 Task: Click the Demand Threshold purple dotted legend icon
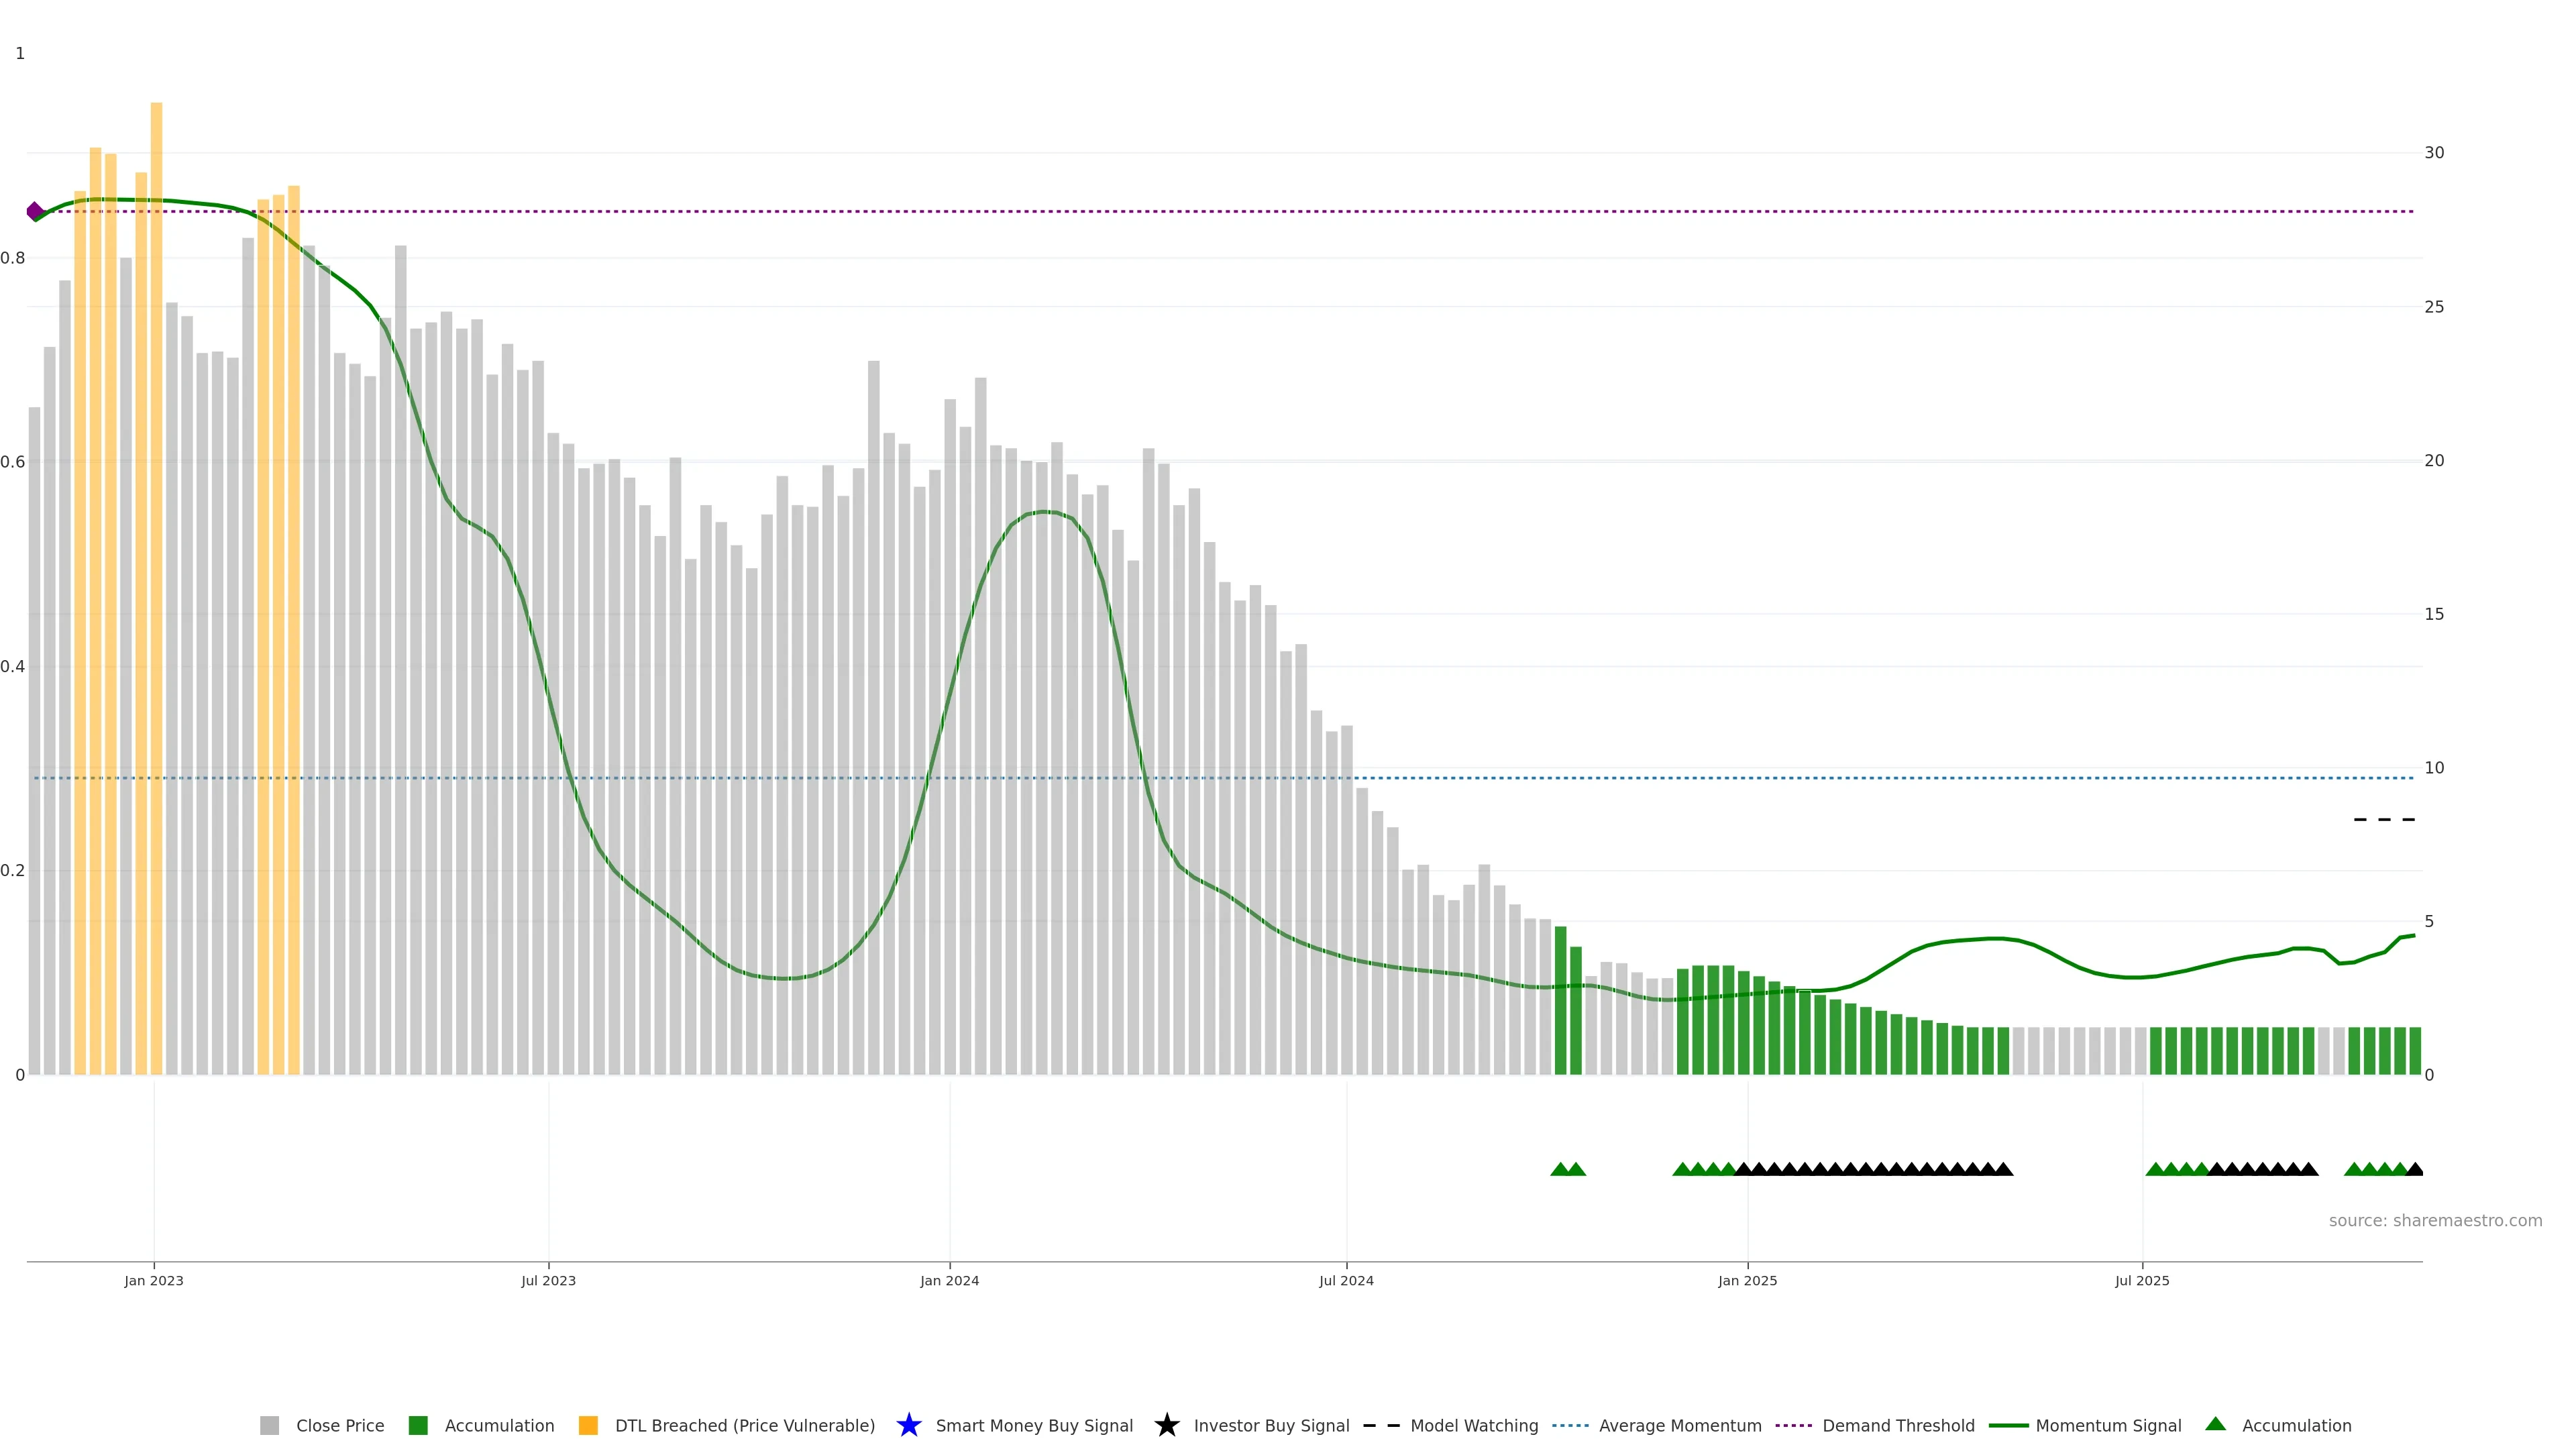click(x=1793, y=1425)
